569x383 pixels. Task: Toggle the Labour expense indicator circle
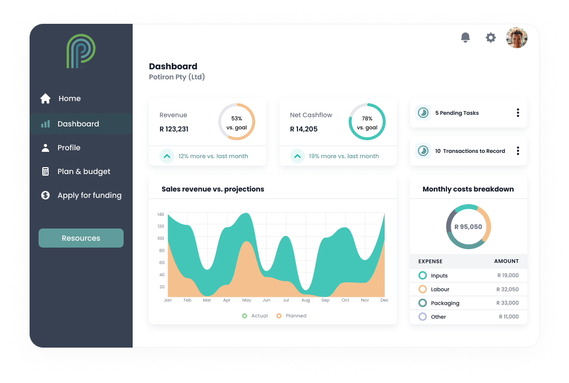point(423,289)
